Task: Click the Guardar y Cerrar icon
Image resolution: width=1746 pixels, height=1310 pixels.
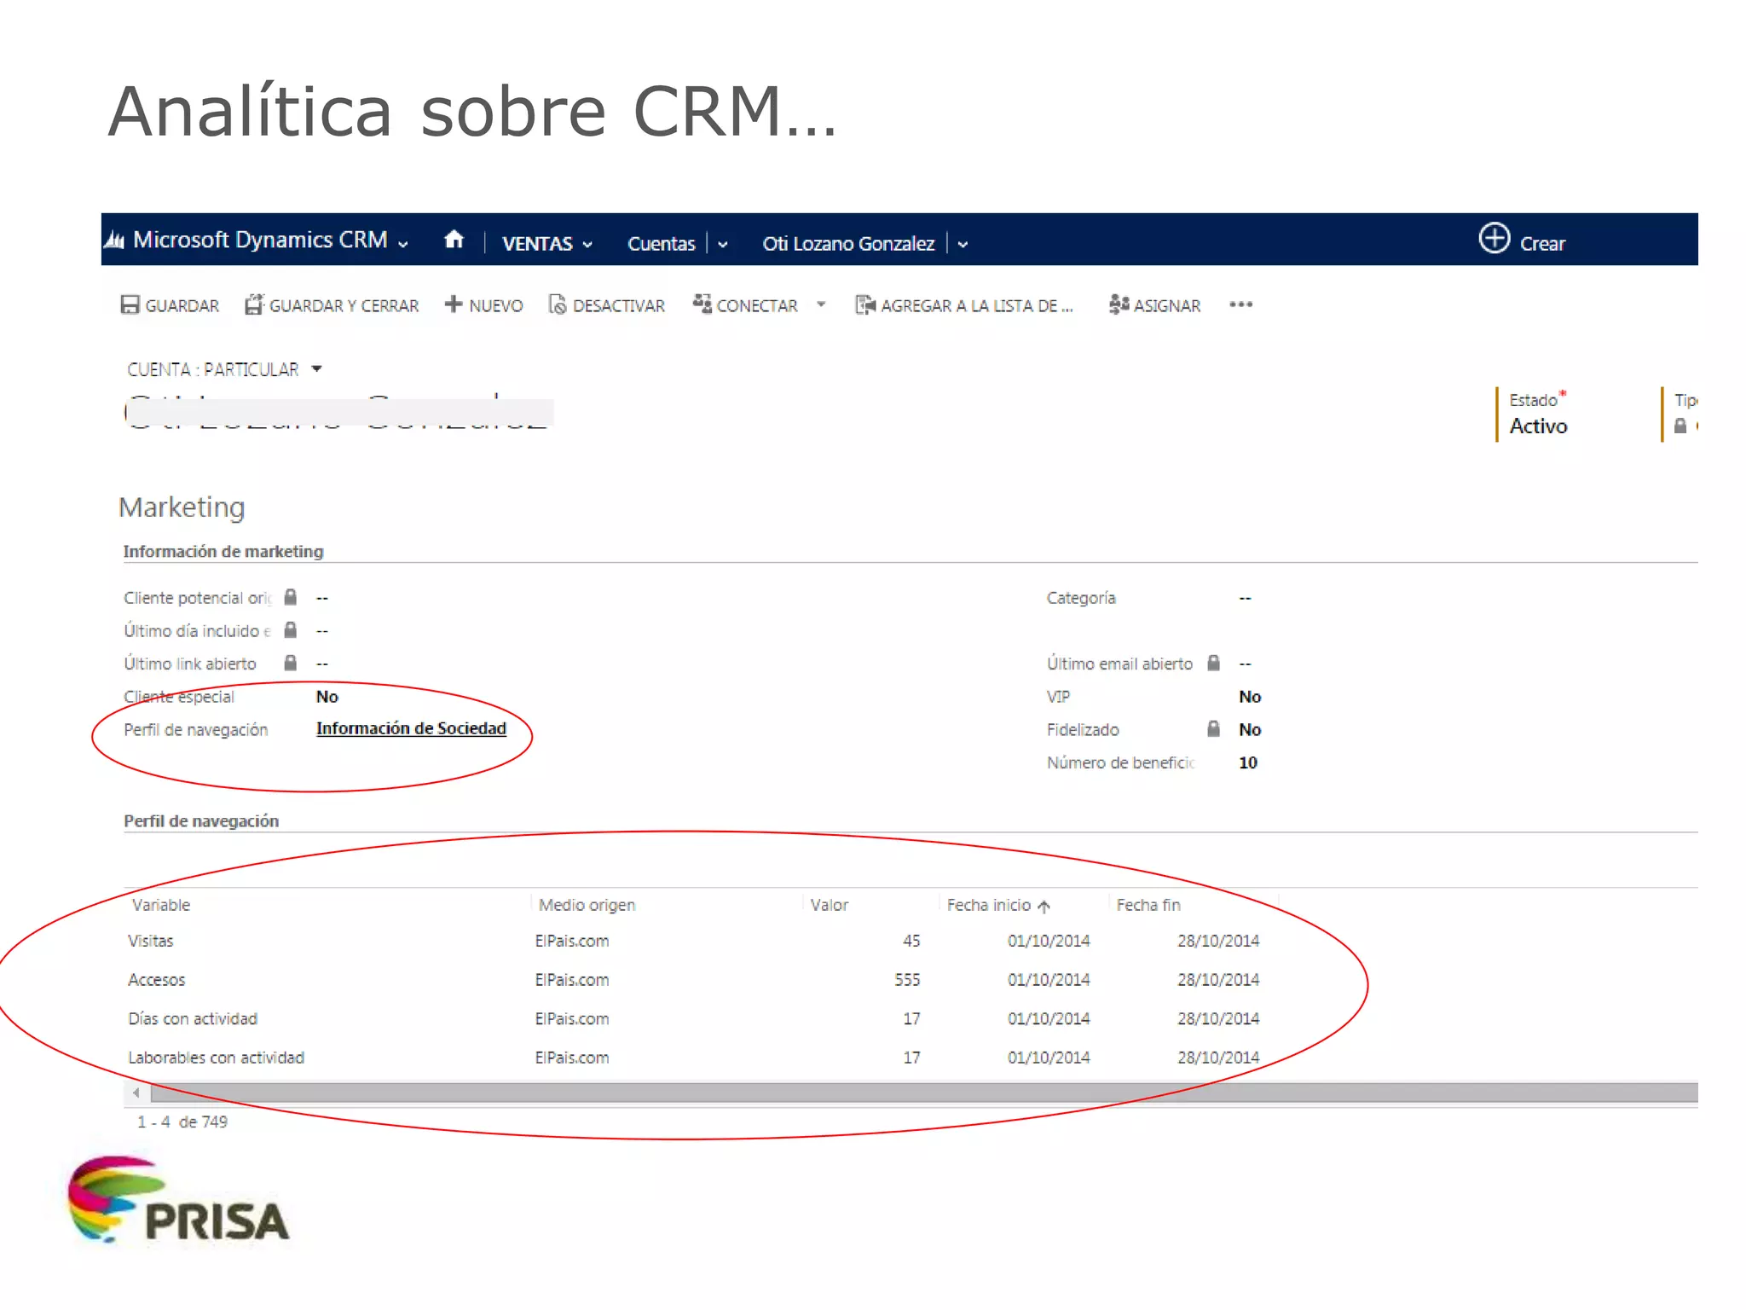Action: tap(254, 304)
